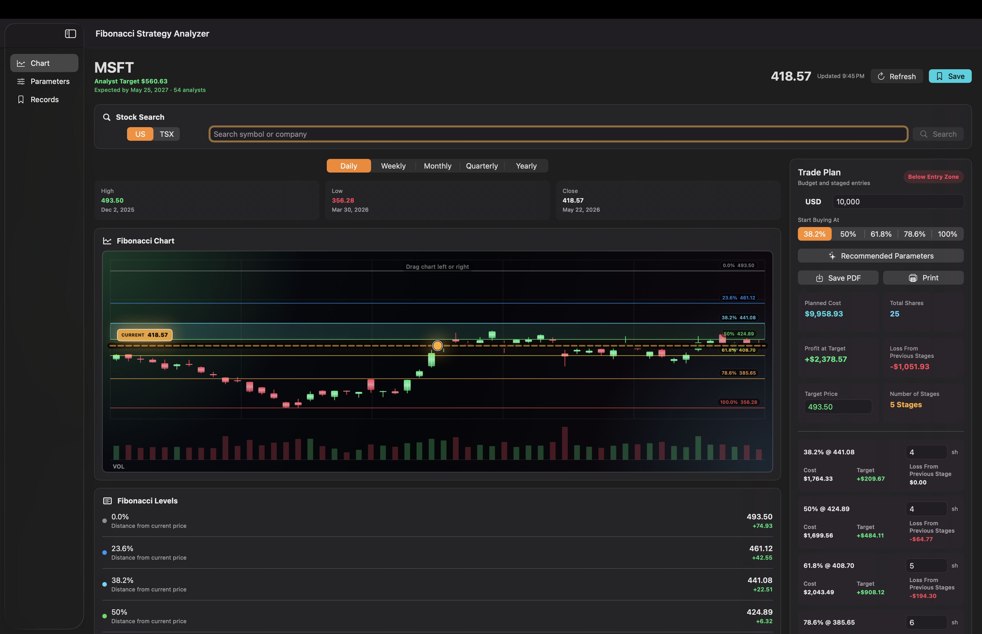Click the Low 356.28 value
Image resolution: width=982 pixels, height=634 pixels.
click(x=343, y=200)
